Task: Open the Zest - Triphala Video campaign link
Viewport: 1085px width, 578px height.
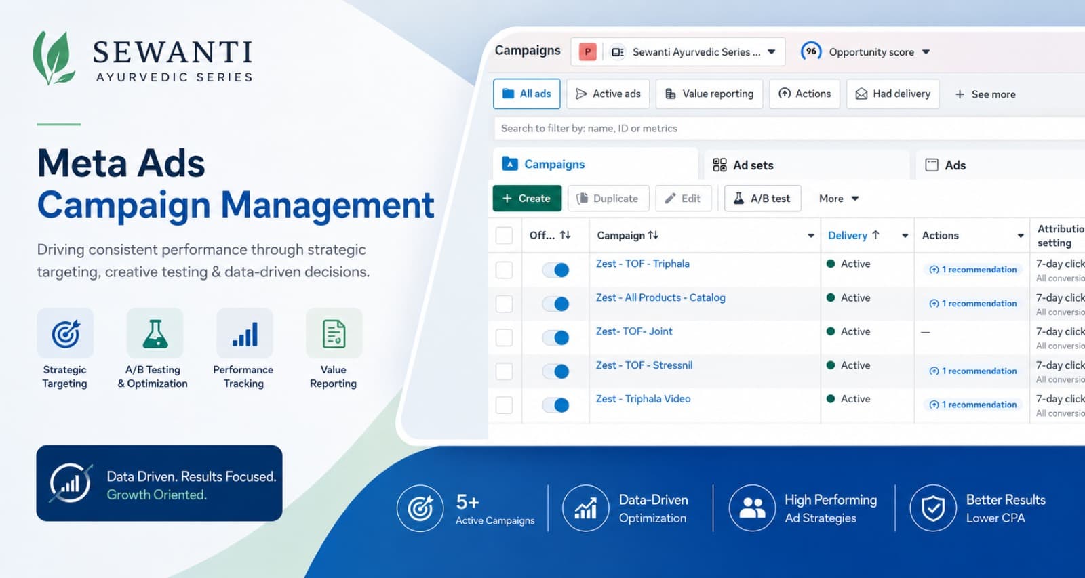Action: 643,399
